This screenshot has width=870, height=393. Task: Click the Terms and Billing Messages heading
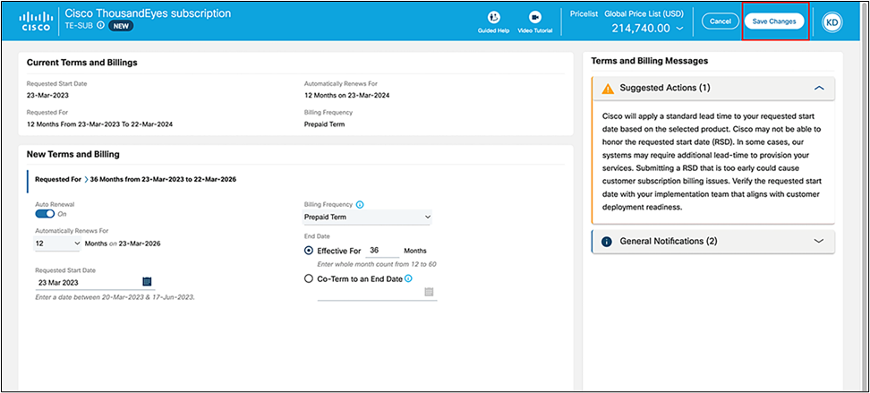tap(650, 61)
